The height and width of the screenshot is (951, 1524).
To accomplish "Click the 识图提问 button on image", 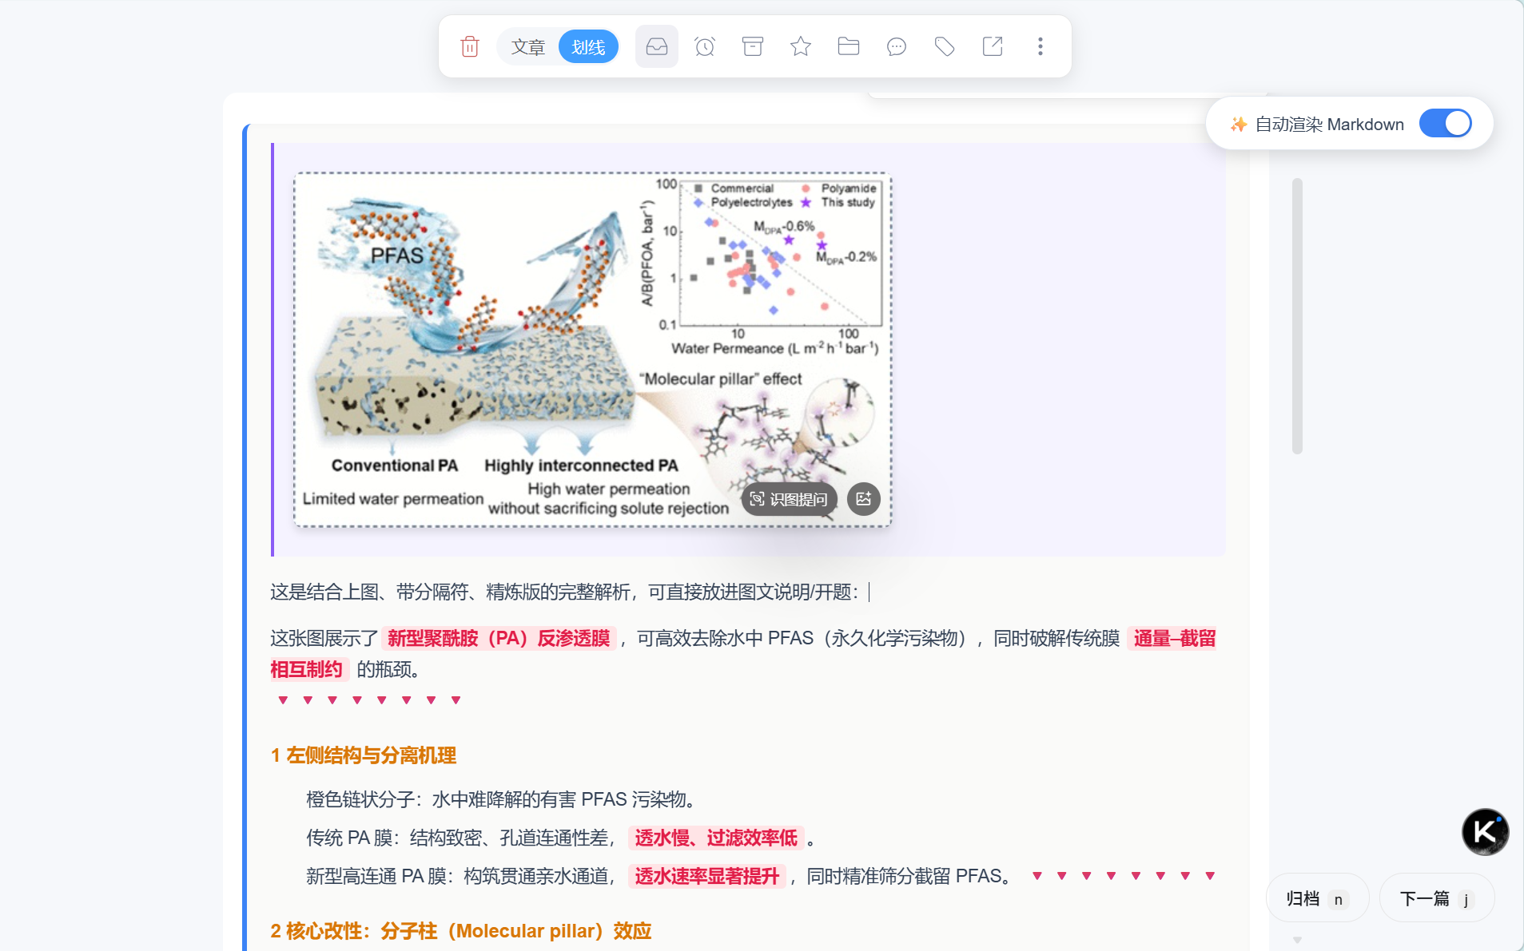I will [x=789, y=499].
